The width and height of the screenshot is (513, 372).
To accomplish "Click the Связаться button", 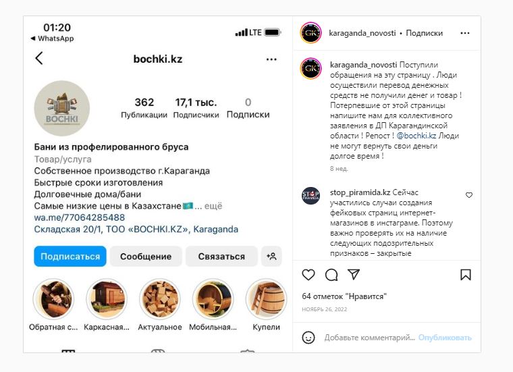I will (x=221, y=256).
